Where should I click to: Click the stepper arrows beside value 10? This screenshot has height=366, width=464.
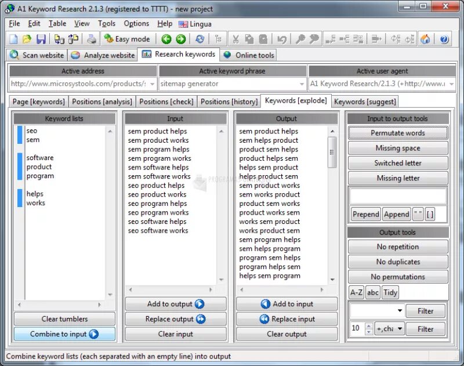pyautogui.click(x=369, y=329)
